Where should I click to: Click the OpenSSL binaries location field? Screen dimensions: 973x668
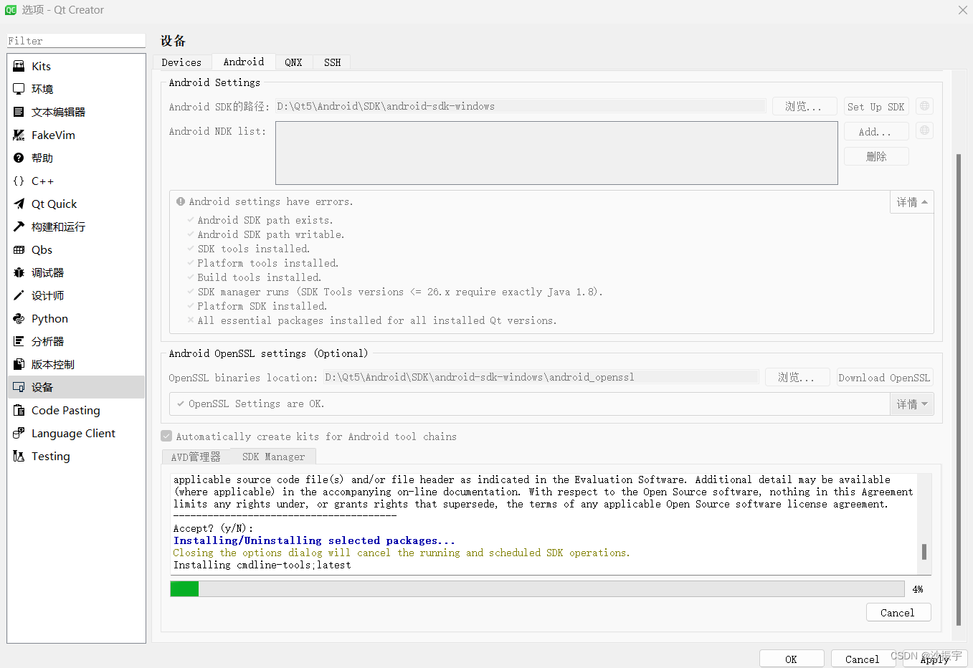541,377
